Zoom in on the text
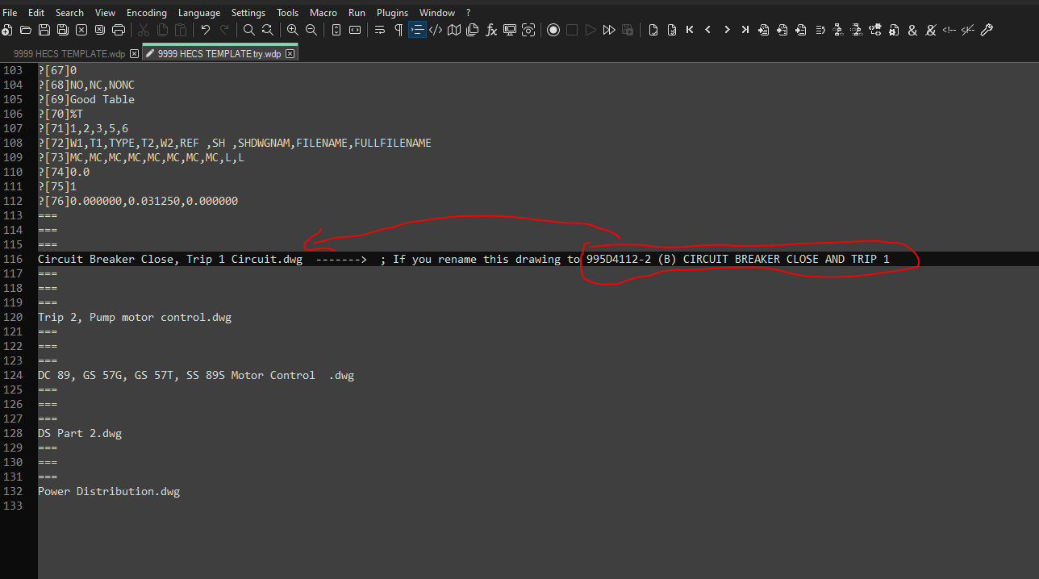Image resolution: width=1039 pixels, height=579 pixels. click(292, 30)
